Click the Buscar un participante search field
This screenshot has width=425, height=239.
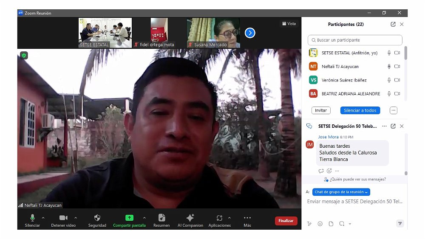pos(355,40)
